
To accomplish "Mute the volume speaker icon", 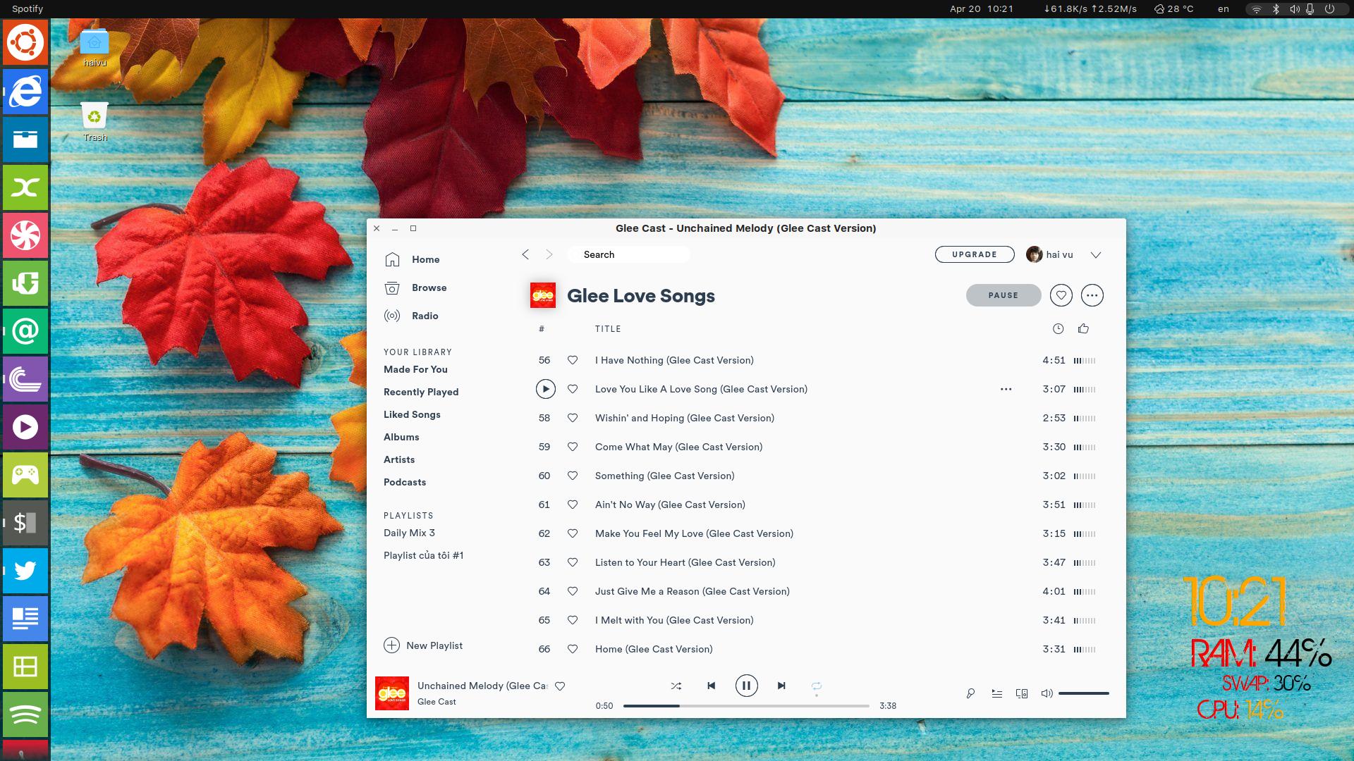I will coord(1047,693).
